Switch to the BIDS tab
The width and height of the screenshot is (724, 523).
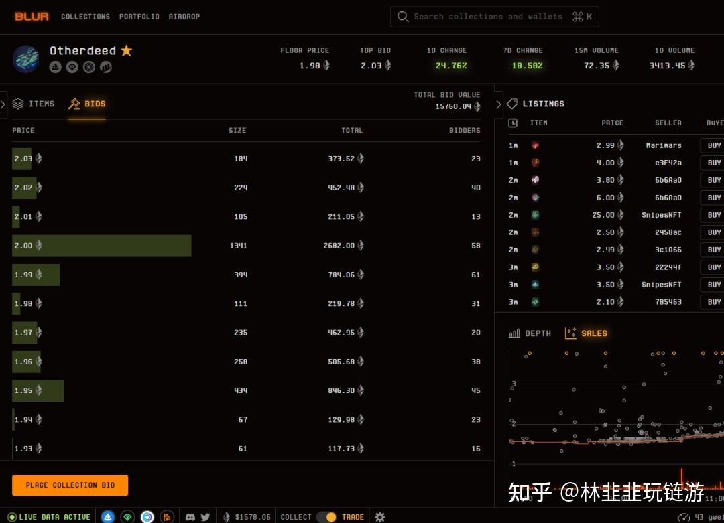coord(87,104)
